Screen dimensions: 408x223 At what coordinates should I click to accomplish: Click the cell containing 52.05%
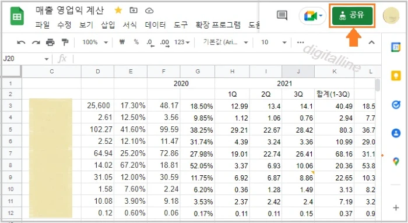point(198,165)
